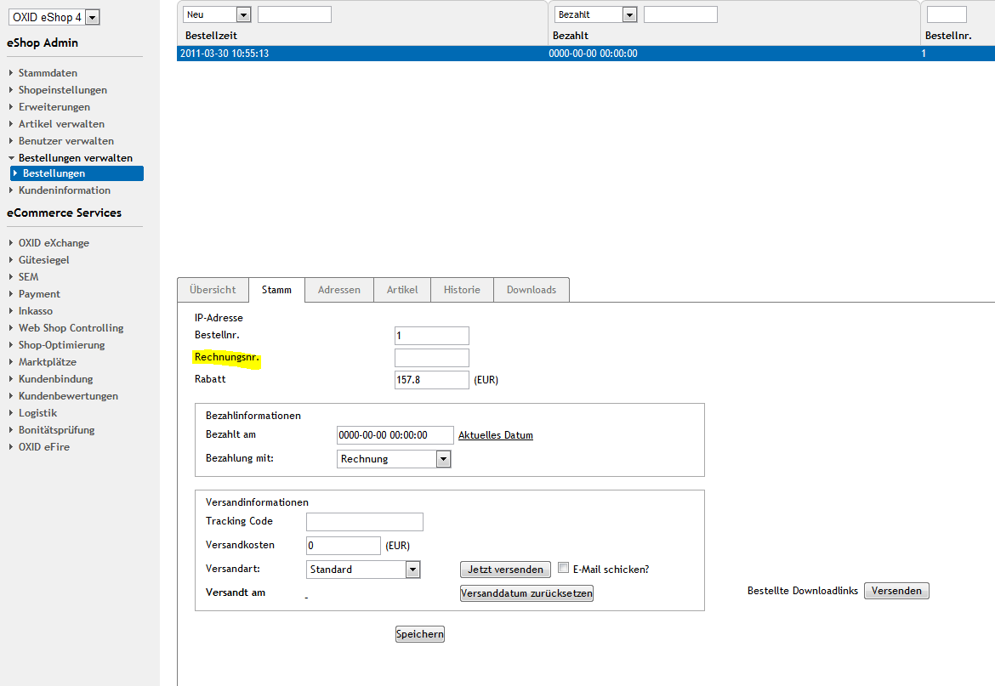The height and width of the screenshot is (686, 995).
Task: Open Artikel verwalten navigation item
Action: pyautogui.click(x=61, y=124)
